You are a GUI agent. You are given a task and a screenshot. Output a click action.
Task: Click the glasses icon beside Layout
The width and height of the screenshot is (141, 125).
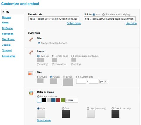pyautogui.click(x=31, y=52)
